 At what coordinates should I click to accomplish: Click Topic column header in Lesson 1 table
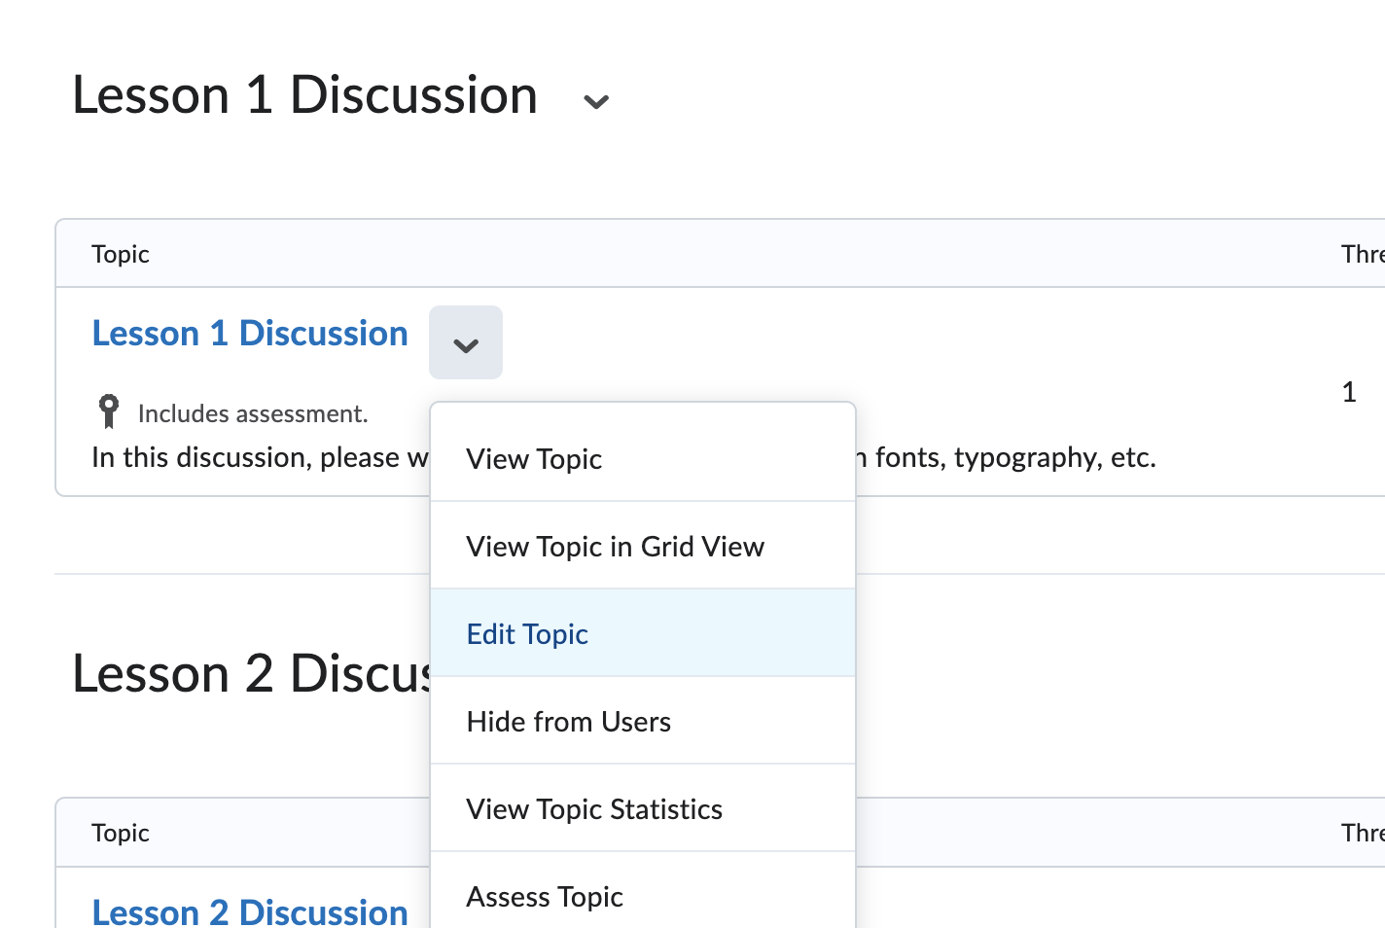121,254
